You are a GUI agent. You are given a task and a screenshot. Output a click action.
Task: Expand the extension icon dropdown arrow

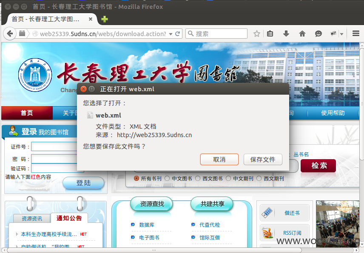point(342,34)
